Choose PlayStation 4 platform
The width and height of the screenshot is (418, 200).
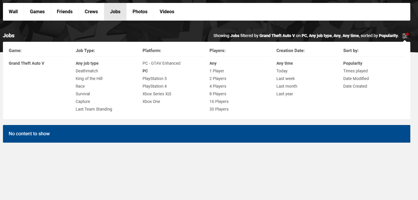[x=155, y=86]
